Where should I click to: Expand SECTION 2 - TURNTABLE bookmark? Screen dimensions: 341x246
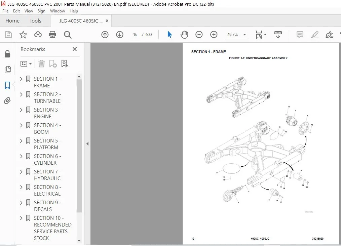(x=21, y=94)
